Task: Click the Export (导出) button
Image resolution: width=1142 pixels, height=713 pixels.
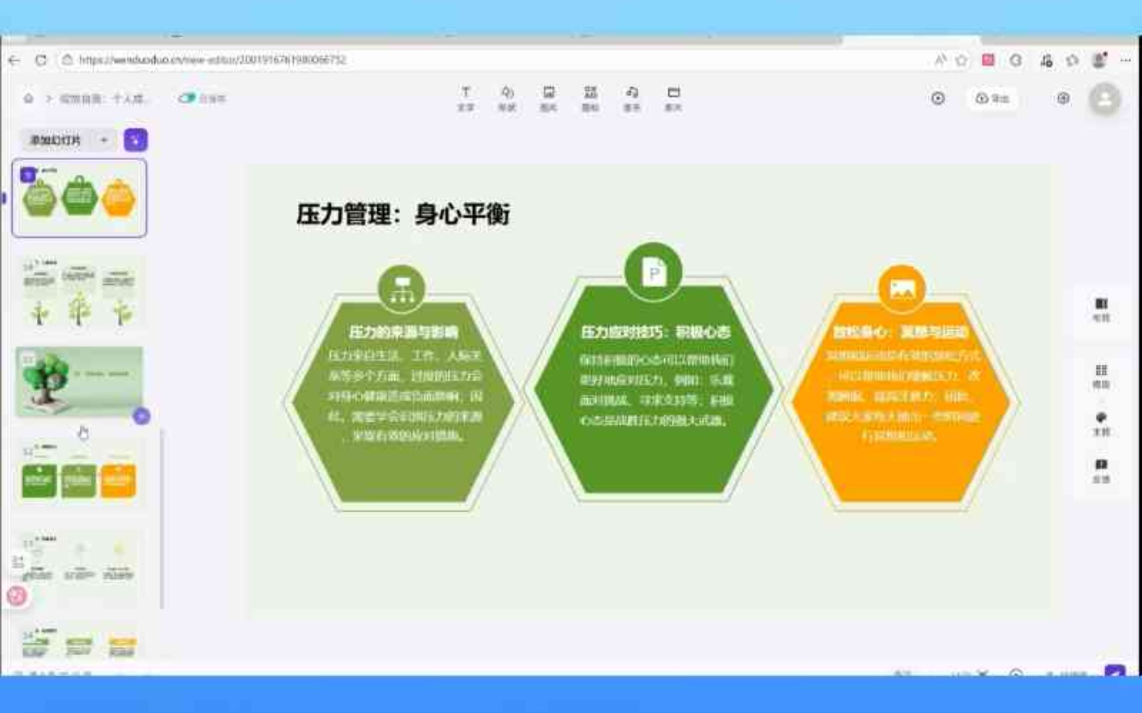Action: click(993, 98)
